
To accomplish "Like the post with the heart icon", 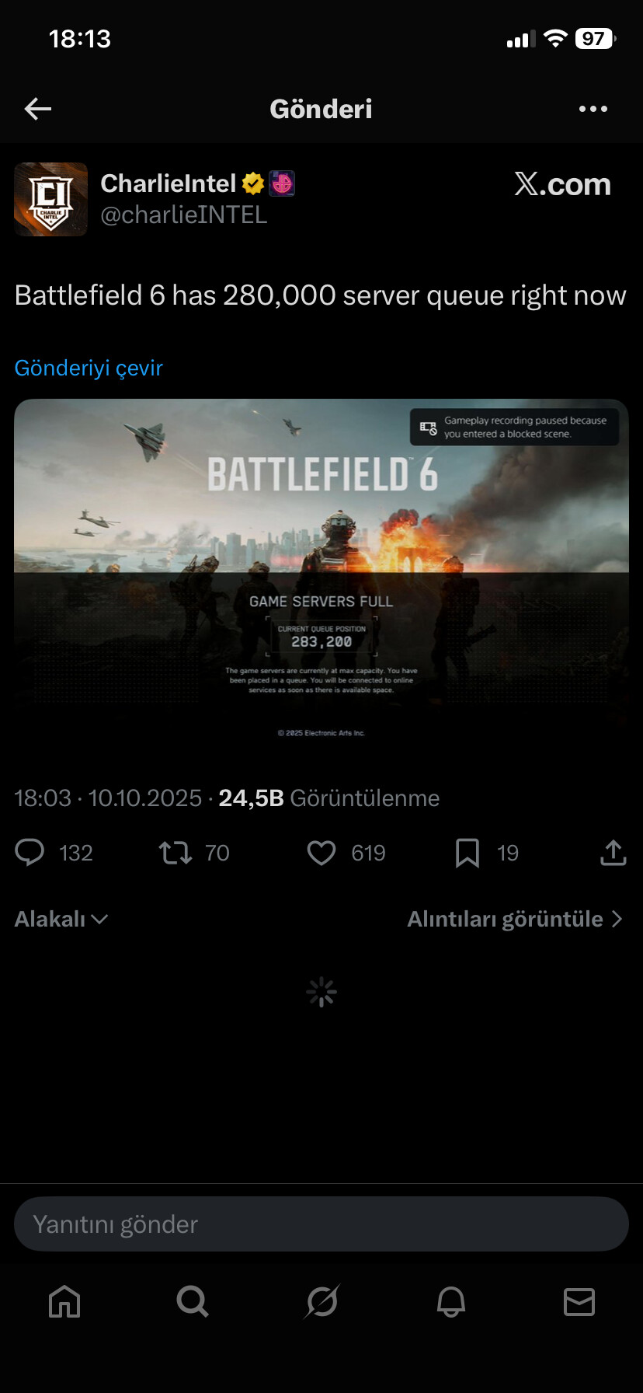I will coord(321,853).
